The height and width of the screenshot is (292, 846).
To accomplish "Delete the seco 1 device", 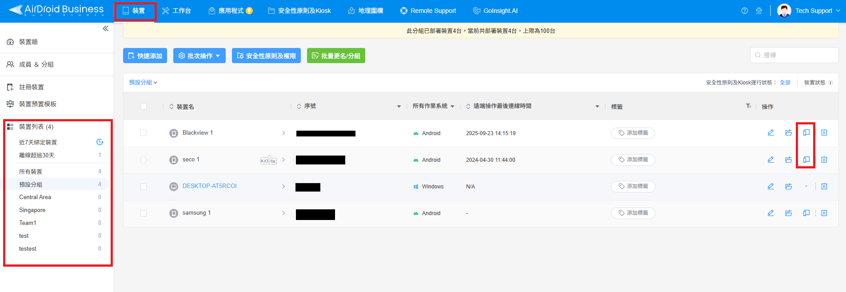I will pos(824,160).
